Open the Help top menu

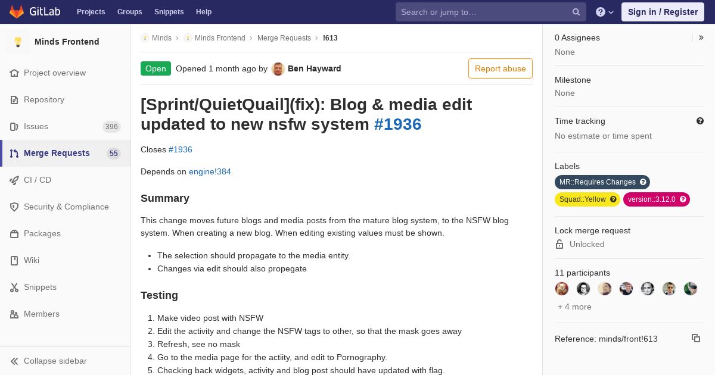tap(204, 12)
